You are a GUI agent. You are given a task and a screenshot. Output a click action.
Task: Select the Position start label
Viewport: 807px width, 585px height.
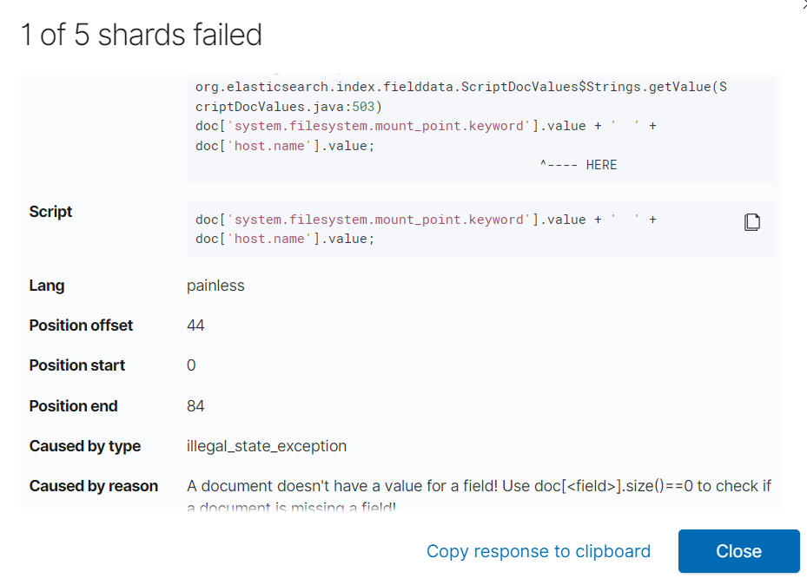[77, 365]
